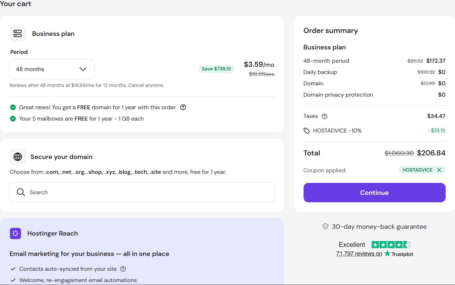The image size is (455, 285).
Task: Click the Coupon applied label
Action: (325, 170)
